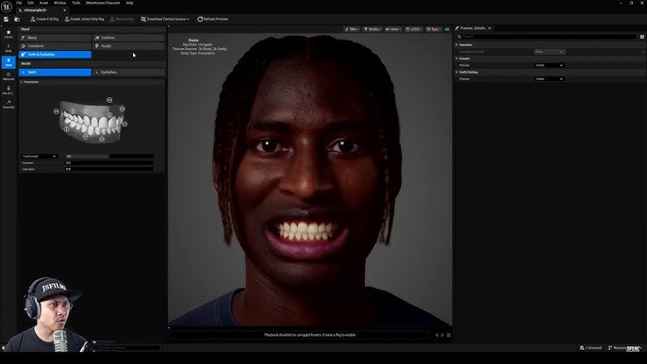The image size is (647, 364).
Task: Open Details panel view options grid icon
Action: [x=642, y=37]
